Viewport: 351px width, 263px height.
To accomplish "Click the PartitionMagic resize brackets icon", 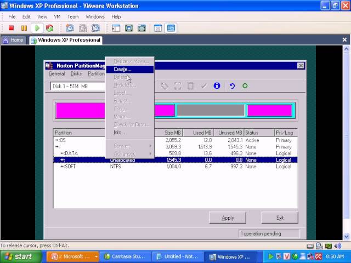I will [178, 86].
